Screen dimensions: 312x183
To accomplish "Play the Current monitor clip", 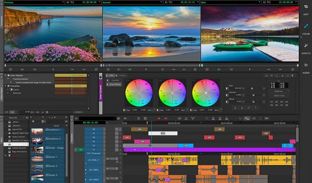I will 146,70.
